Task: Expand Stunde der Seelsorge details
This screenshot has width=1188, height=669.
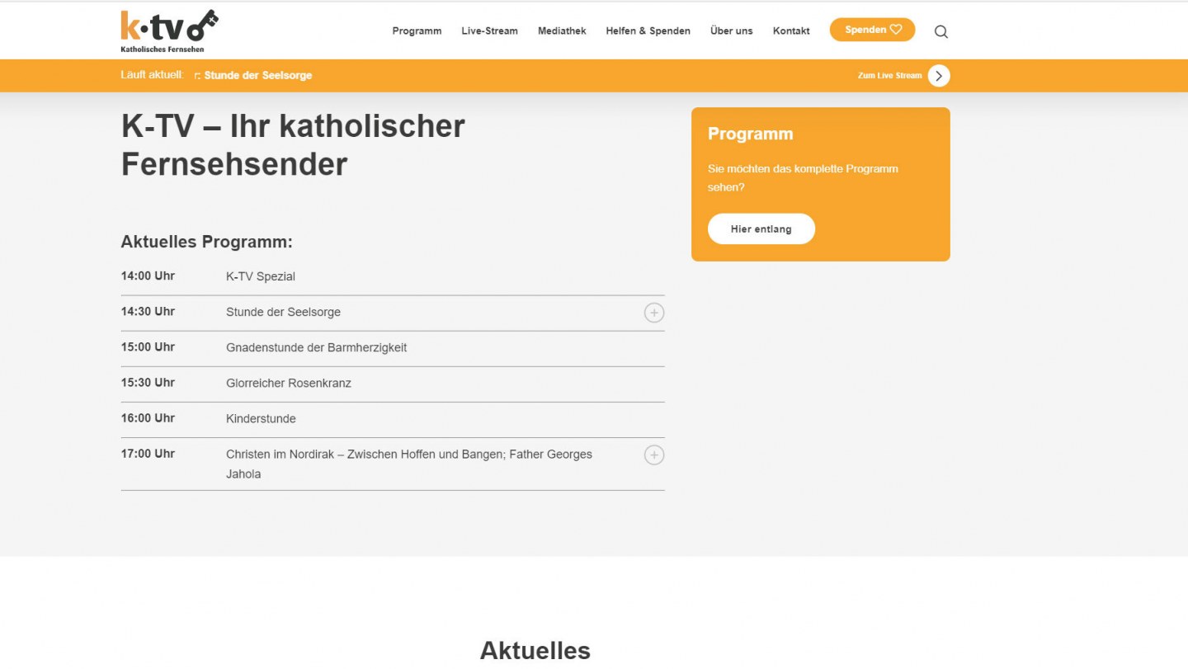Action: (653, 313)
